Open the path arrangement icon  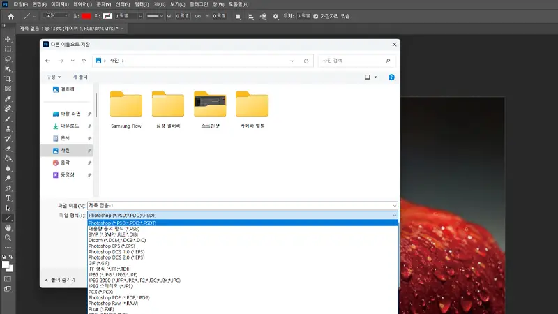click(263, 16)
